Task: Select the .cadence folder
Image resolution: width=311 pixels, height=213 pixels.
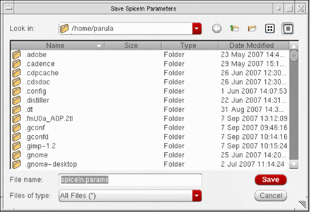Action: pyautogui.click(x=40, y=64)
